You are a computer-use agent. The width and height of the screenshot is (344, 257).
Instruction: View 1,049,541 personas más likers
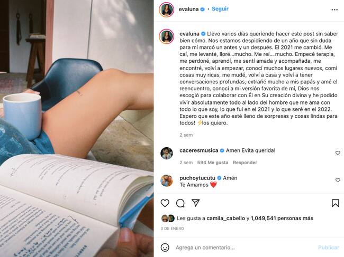tap(282, 218)
